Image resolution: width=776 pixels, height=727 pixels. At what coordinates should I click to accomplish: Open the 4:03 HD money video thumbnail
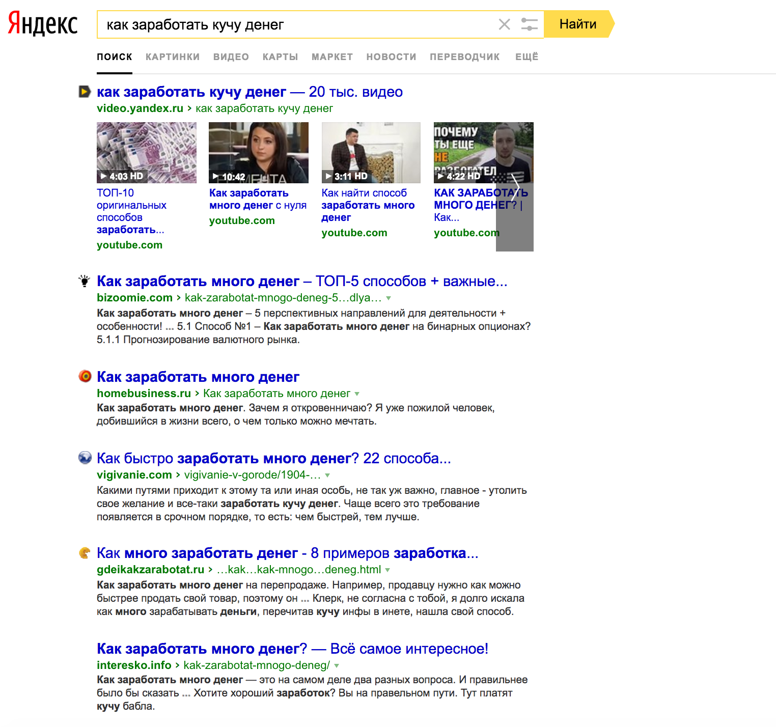(147, 153)
